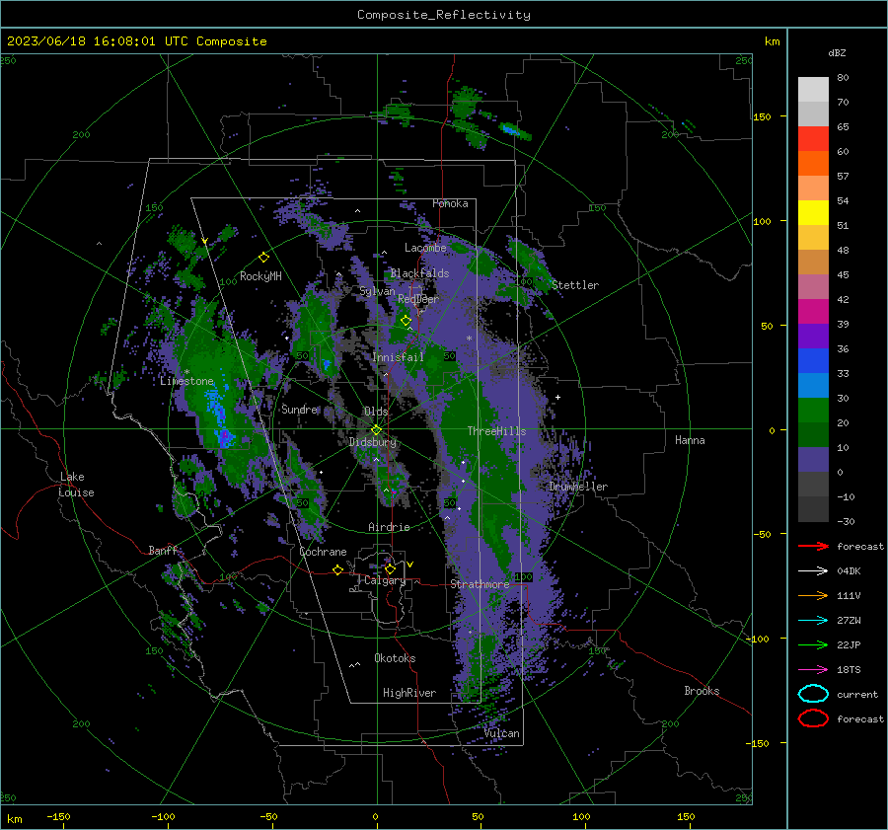Click the yellow 51-54 dBZ color swatch
This screenshot has width=888, height=830.
pos(813,213)
